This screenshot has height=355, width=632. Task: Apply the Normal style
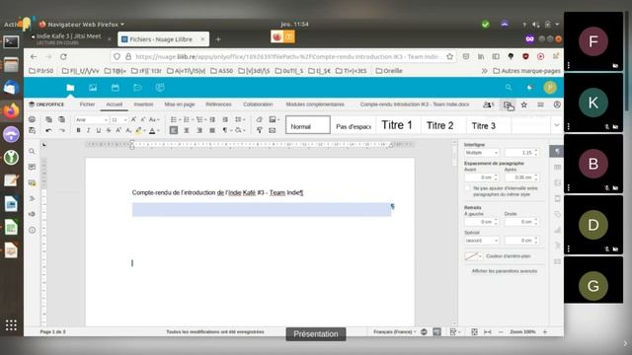(308, 125)
